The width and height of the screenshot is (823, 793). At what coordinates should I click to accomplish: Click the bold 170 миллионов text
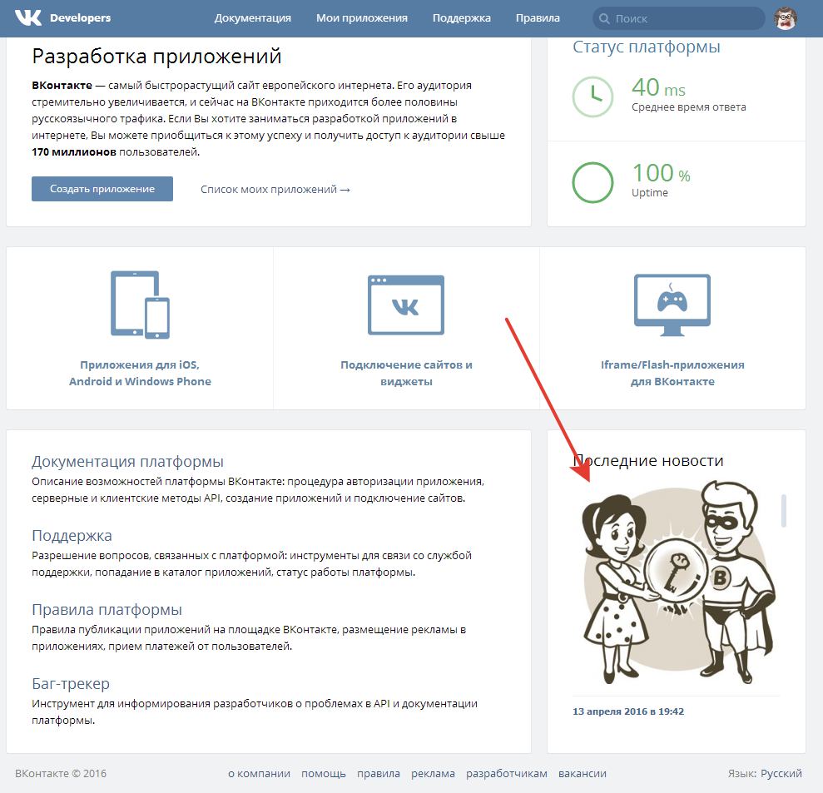(x=74, y=152)
